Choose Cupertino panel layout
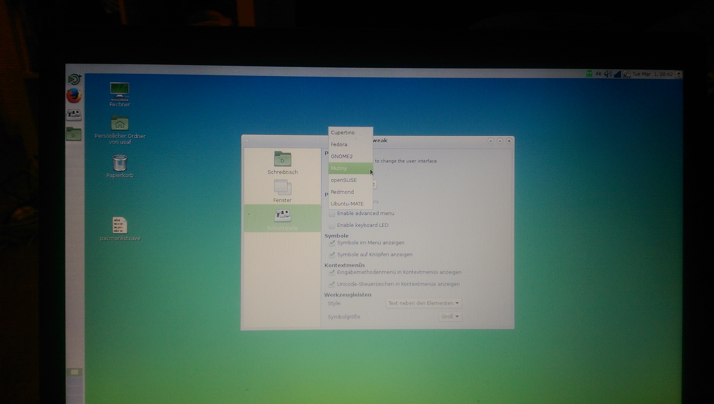Viewport: 714px width, 404px height. [x=350, y=133]
